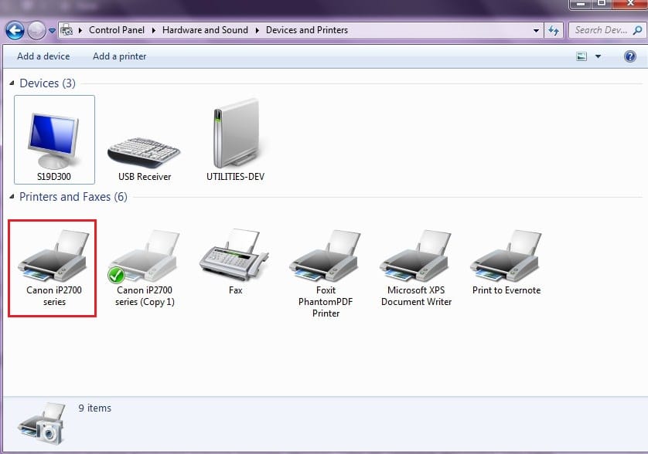The height and width of the screenshot is (454, 648).
Task: Expand arrow after Hardware and Sound breadcrumb
Action: 257,30
